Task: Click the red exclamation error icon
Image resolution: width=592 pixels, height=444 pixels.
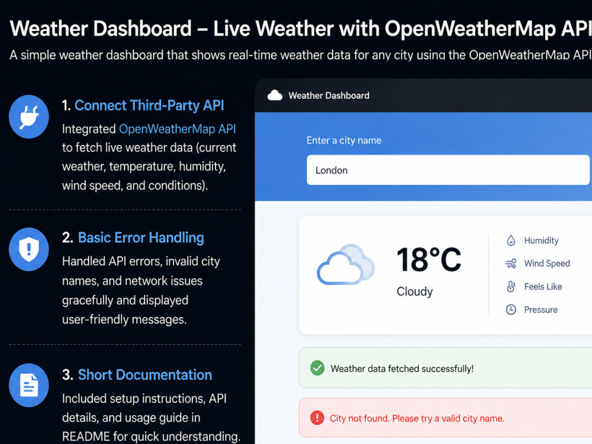Action: click(317, 417)
